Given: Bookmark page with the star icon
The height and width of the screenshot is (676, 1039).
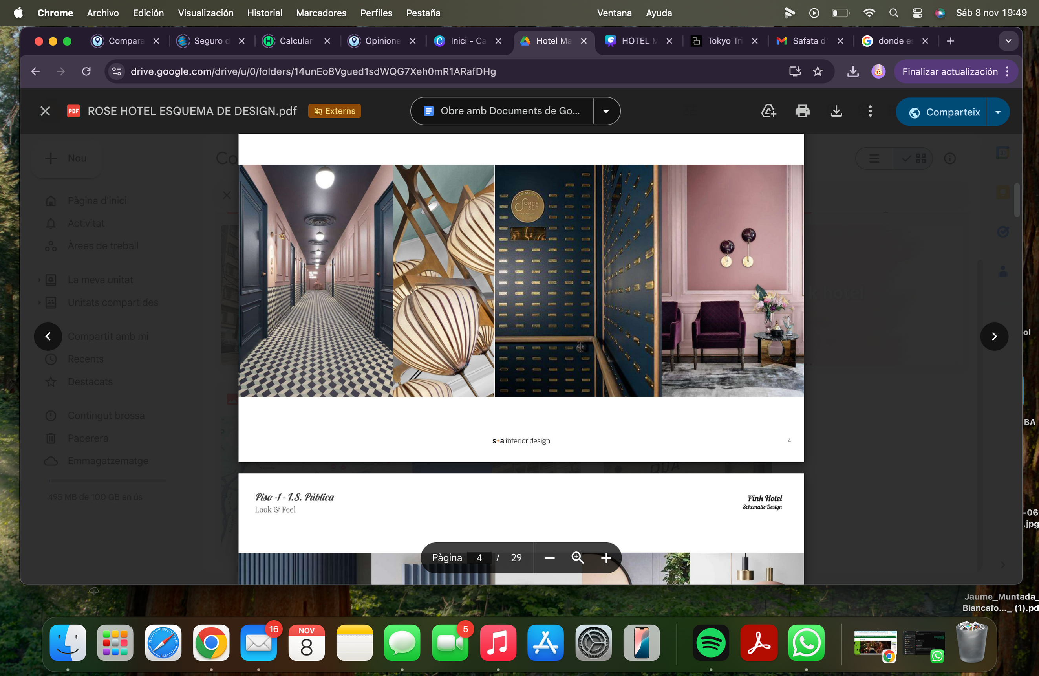Looking at the screenshot, I should tap(818, 71).
